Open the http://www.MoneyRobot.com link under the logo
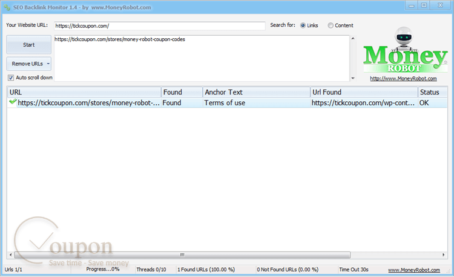 click(x=403, y=79)
